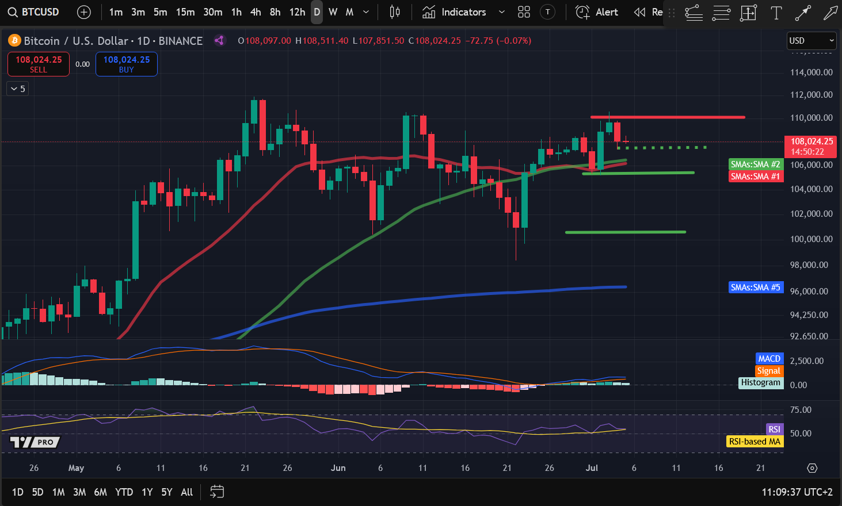This screenshot has width=842, height=506.
Task: Create a new Alert
Action: pyautogui.click(x=597, y=12)
